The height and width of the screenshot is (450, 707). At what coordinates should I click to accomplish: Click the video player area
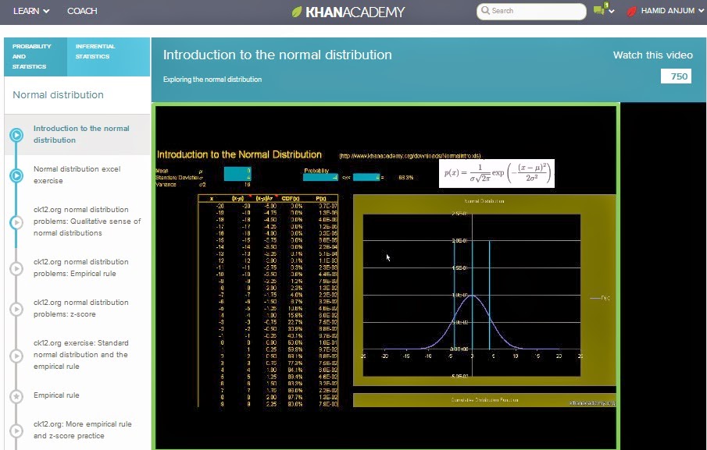coord(386,276)
